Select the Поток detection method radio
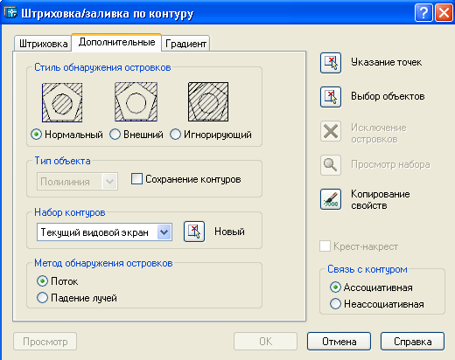The height and width of the screenshot is (360, 455). coord(42,281)
